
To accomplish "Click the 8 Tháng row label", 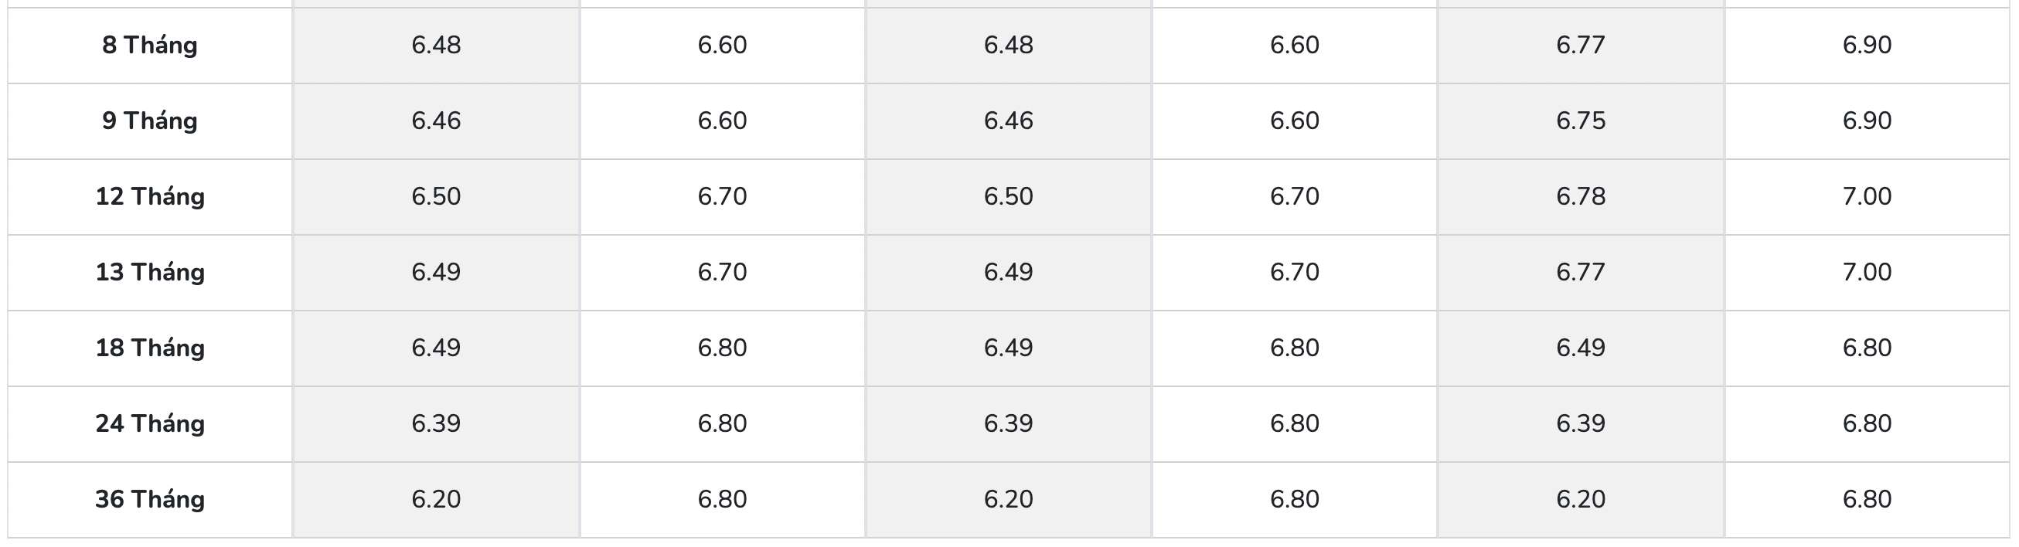I will click(149, 46).
